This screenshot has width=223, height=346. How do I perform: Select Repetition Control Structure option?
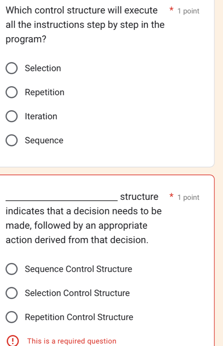click(x=11, y=317)
